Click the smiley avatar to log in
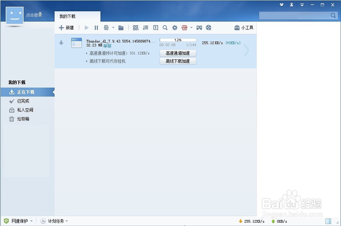The height and width of the screenshot is (226, 341). [x=15, y=15]
